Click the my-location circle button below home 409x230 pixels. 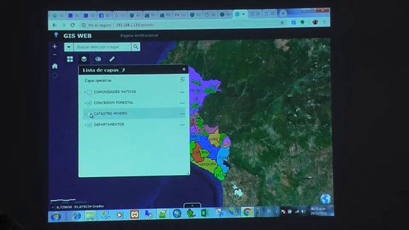click(55, 75)
